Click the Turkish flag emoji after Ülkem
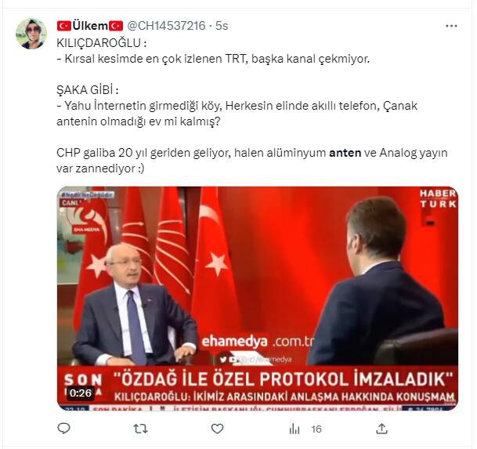This screenshot has width=477, height=449. click(x=116, y=26)
